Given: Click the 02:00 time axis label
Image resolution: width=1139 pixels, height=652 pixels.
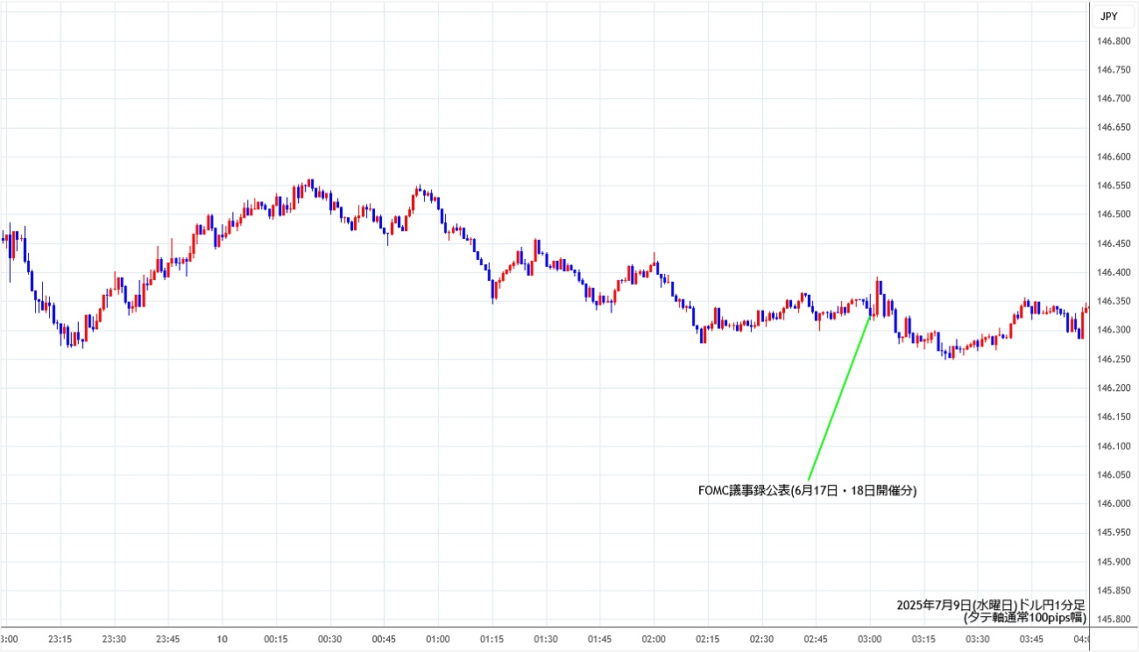Looking at the screenshot, I should 654,639.
